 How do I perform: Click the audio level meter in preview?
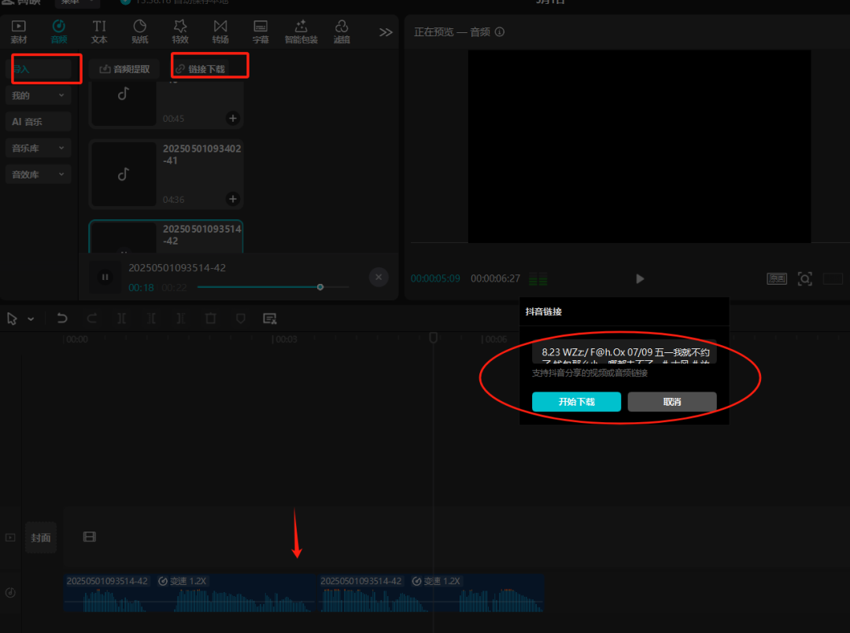[x=538, y=279]
